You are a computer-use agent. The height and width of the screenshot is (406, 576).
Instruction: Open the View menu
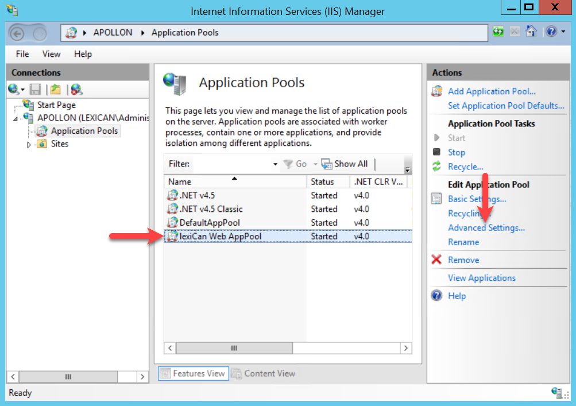[51, 54]
